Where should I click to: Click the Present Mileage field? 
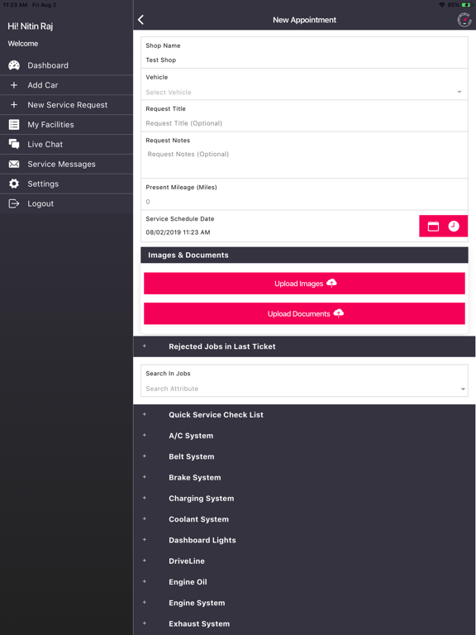pos(304,202)
